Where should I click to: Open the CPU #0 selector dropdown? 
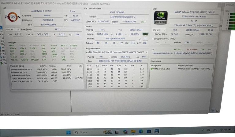tap(12, 30)
